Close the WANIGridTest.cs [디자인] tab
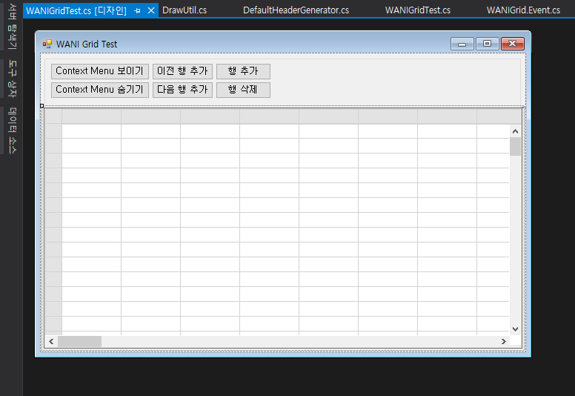Screen dimensions: 575x396 (x=150, y=10)
